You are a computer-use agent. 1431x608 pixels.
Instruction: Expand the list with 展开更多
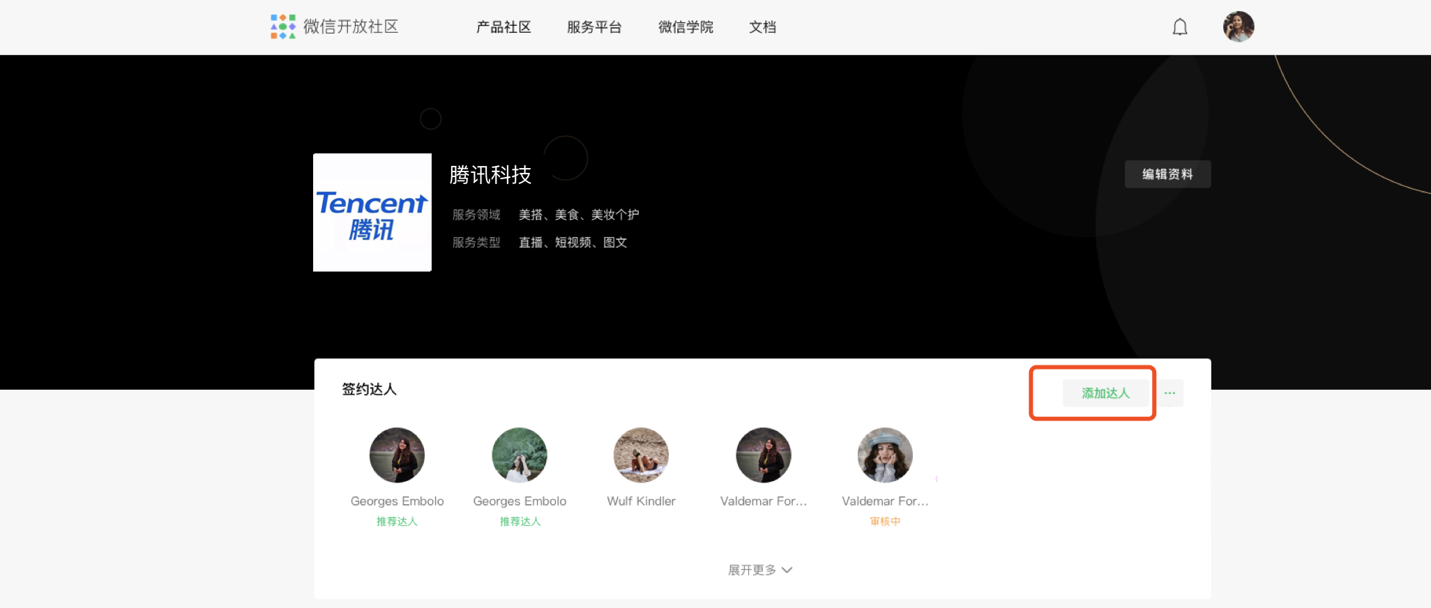click(x=760, y=570)
